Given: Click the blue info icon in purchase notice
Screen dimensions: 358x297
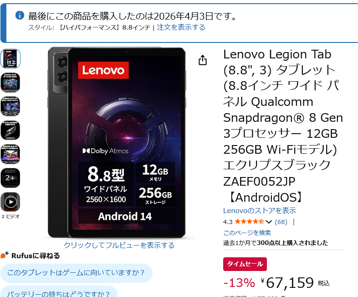Looking at the screenshot, I should [20, 16].
